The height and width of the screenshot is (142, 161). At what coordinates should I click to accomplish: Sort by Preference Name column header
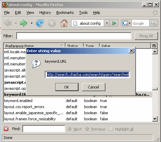(x=35, y=46)
